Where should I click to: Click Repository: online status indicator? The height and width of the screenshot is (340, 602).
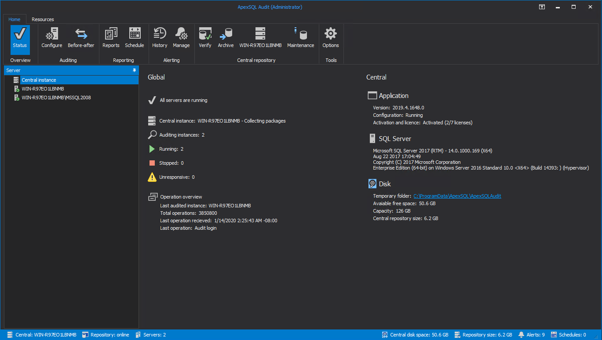pyautogui.click(x=106, y=334)
